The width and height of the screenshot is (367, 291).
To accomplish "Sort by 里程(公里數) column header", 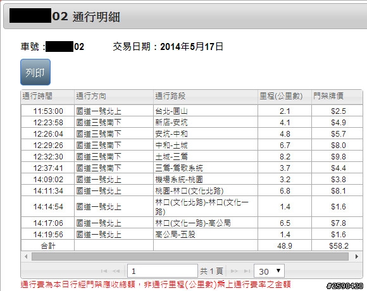I will point(285,96).
